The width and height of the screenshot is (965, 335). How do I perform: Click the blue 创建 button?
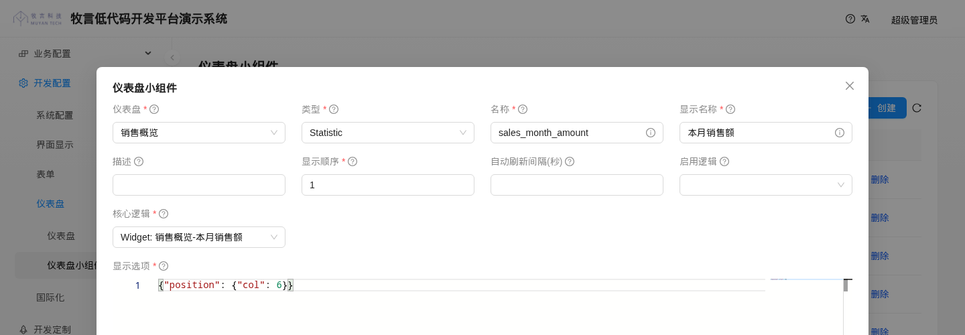point(887,108)
